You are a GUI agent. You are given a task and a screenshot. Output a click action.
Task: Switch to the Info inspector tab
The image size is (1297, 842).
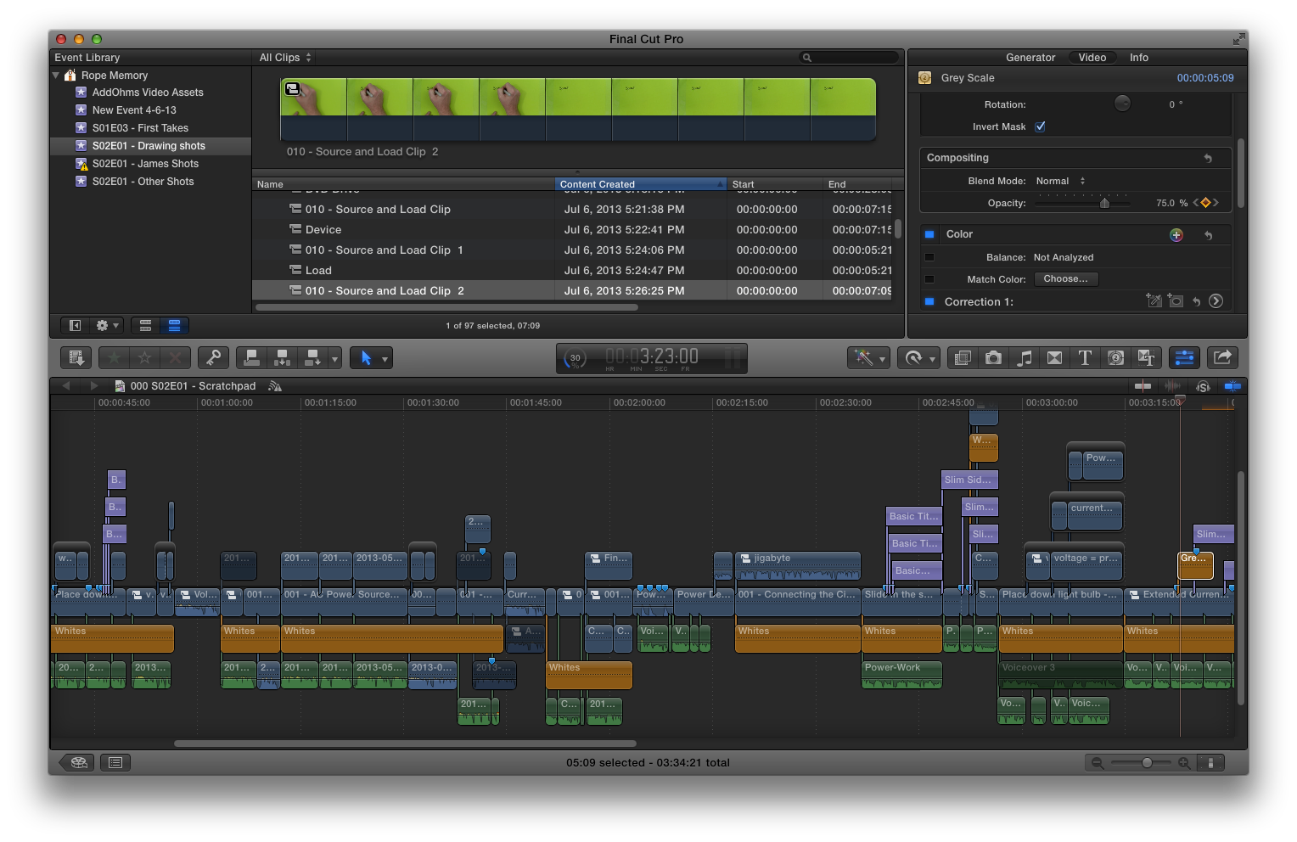click(1138, 58)
